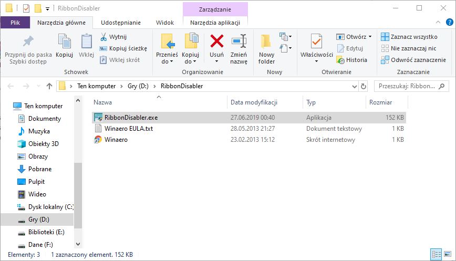Open Właściwości properties icon
Screen dimensions: 456x261
pos(316,41)
